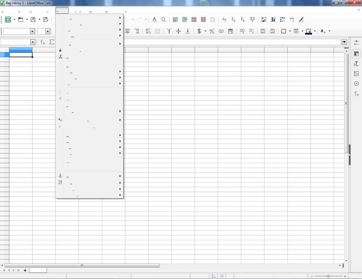This screenshot has height=279, width=362.
Task: Toggle the Wrap Text icon
Action: (x=148, y=31)
